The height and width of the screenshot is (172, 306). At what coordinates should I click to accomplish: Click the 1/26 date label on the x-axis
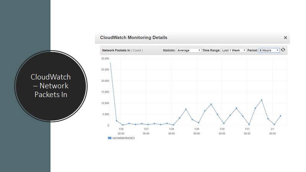tap(121, 129)
